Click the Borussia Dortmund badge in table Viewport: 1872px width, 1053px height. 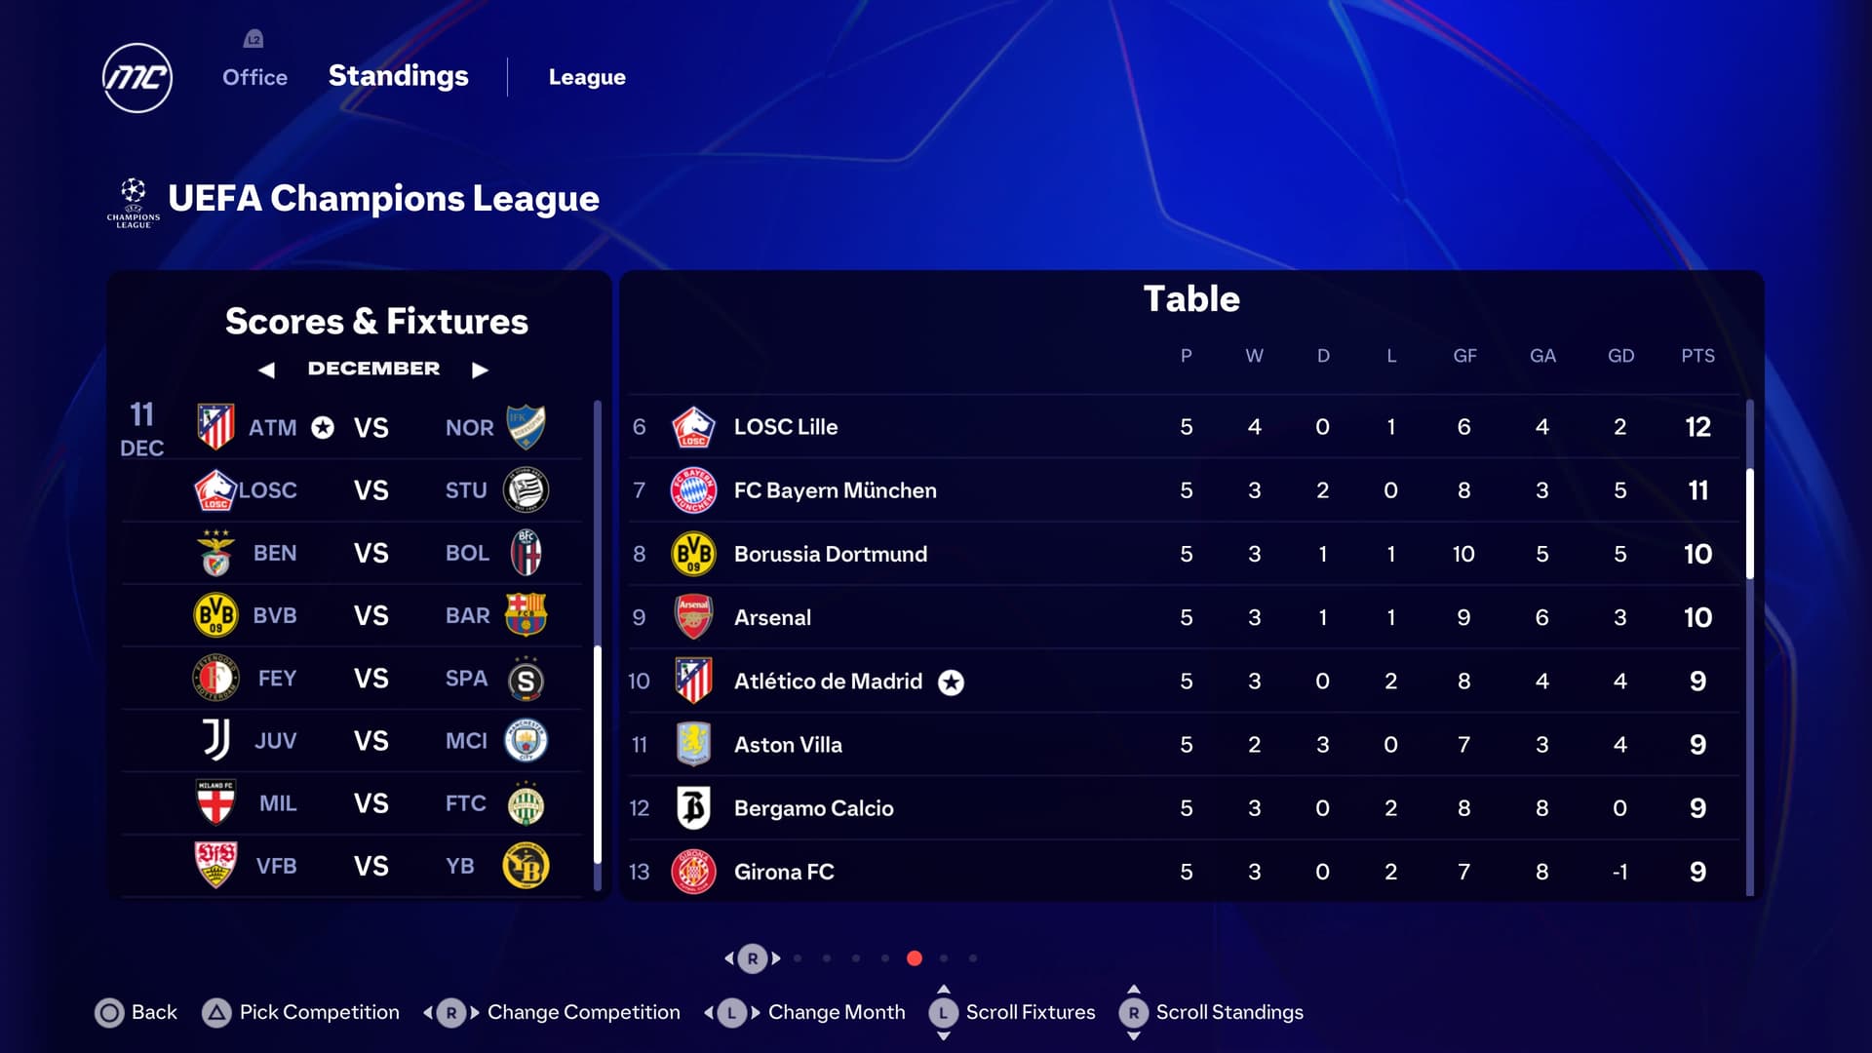693,554
